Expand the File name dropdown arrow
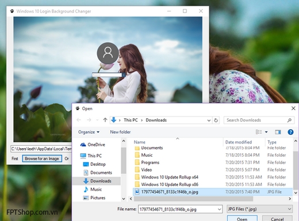 pyautogui.click(x=220, y=210)
